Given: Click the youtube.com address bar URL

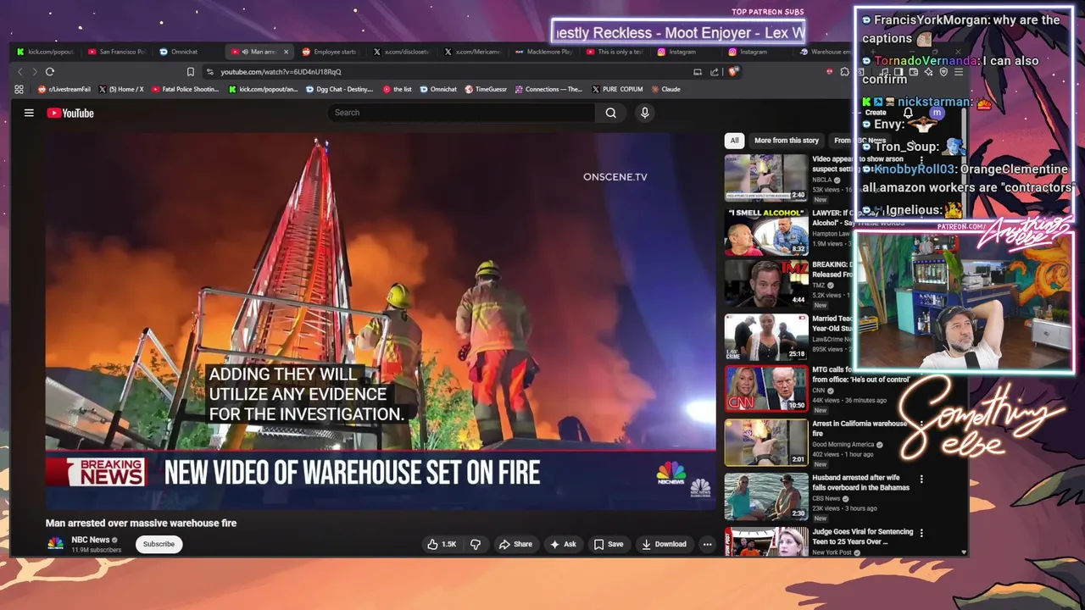Looking at the screenshot, I should point(281,72).
